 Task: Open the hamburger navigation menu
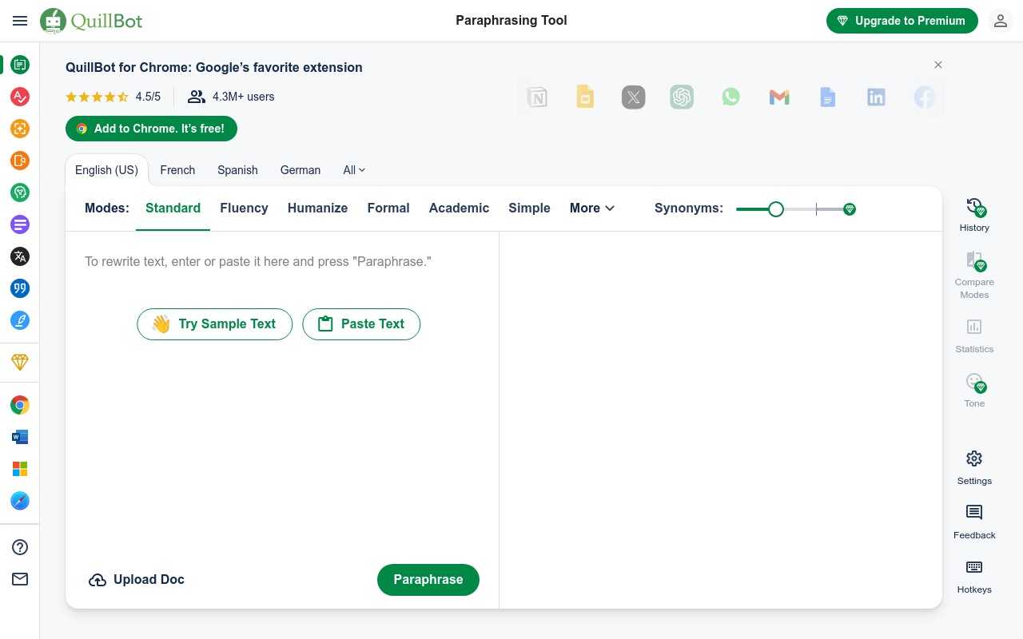20,21
